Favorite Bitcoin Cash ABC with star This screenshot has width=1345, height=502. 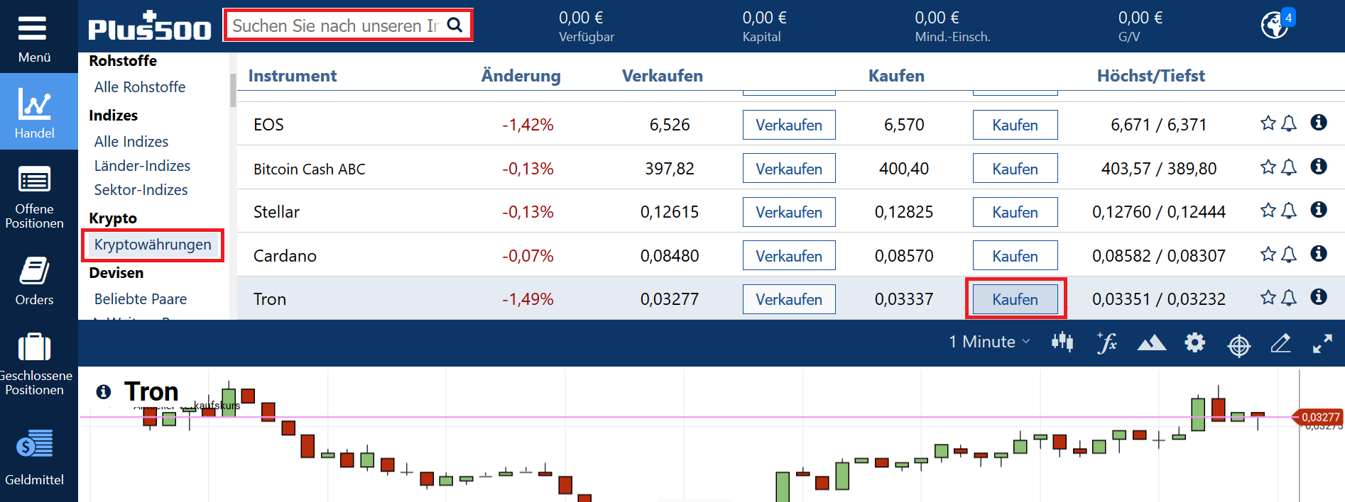(1268, 167)
